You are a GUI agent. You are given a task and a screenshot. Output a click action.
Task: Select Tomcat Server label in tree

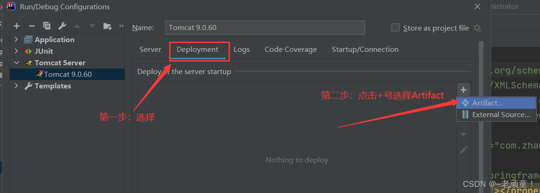[60, 63]
